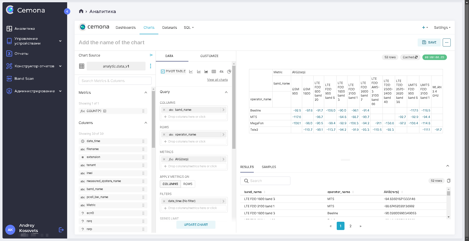Switch to the CUSTOMIZE tab
Screen dimensions: 469x241
pos(209,56)
